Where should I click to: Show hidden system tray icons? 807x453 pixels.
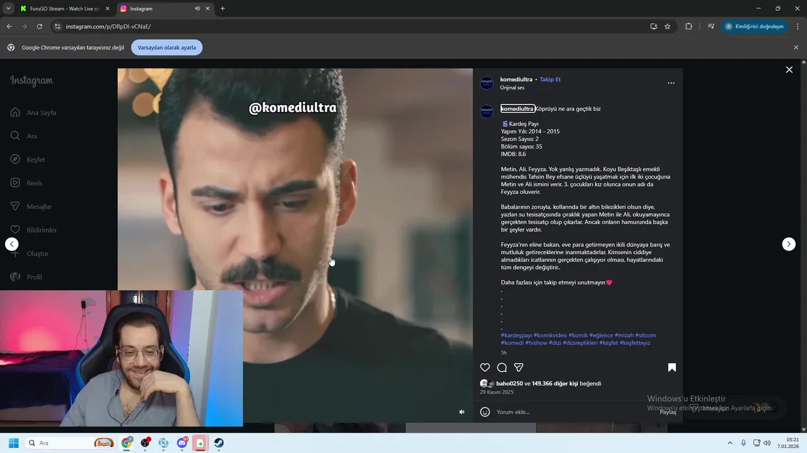coord(730,443)
